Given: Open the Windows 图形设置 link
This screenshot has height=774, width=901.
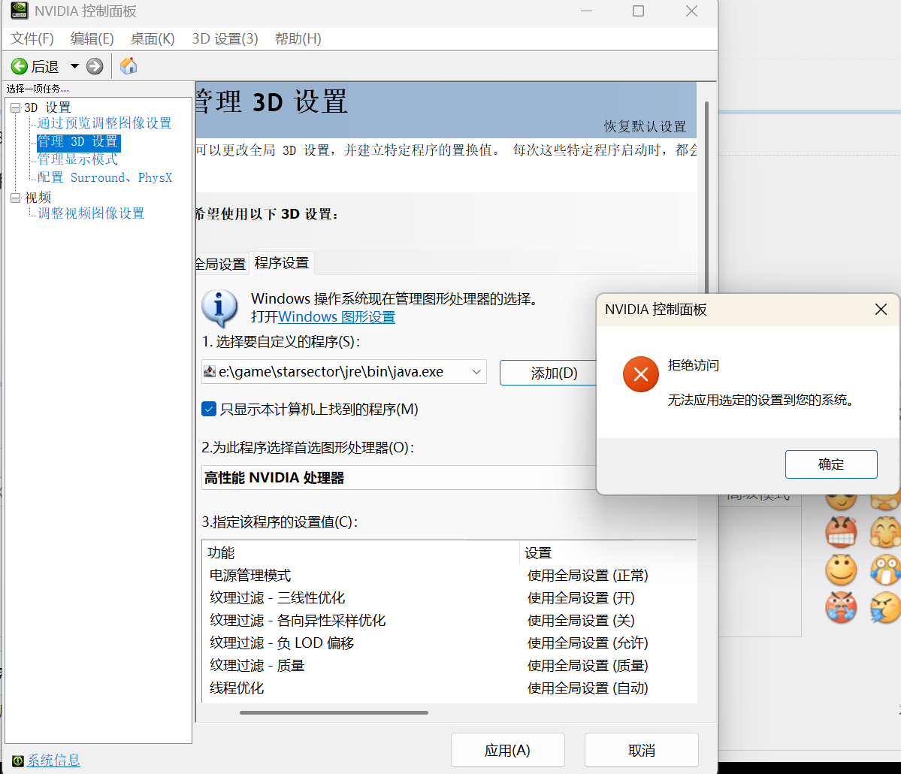Looking at the screenshot, I should click(x=337, y=316).
